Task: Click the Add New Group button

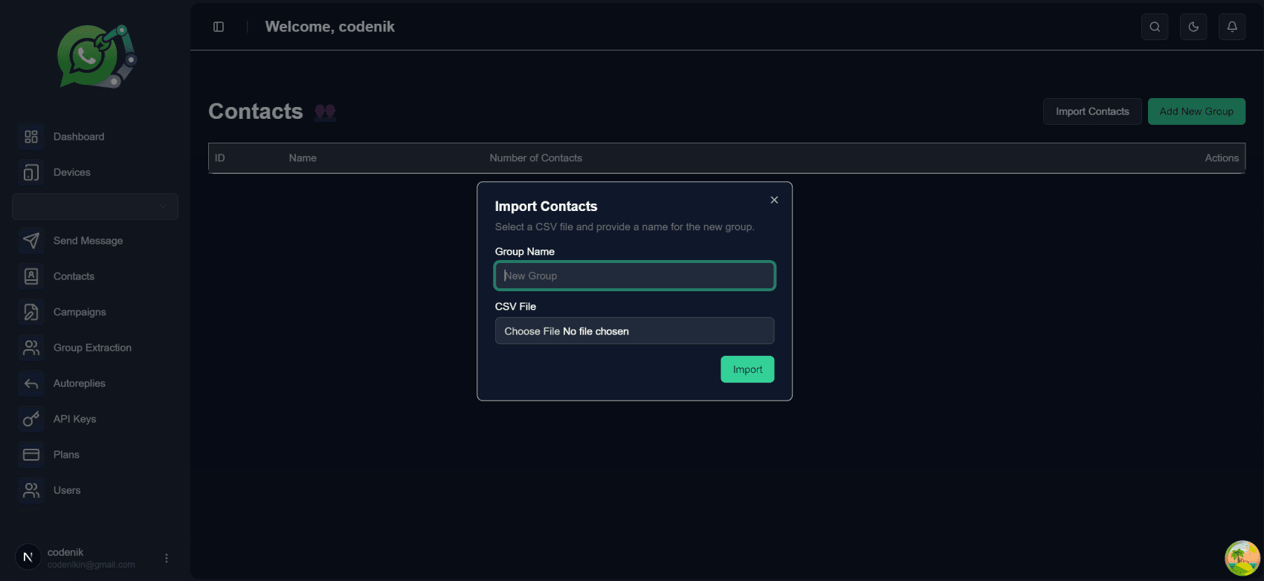Action: pyautogui.click(x=1196, y=111)
